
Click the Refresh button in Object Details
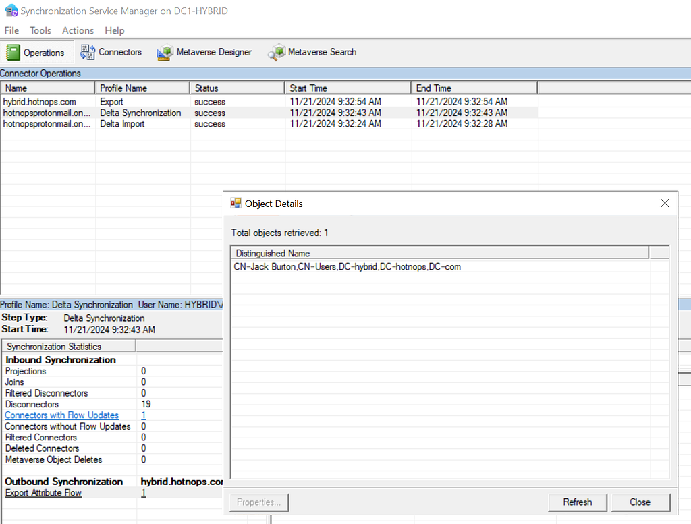(578, 502)
